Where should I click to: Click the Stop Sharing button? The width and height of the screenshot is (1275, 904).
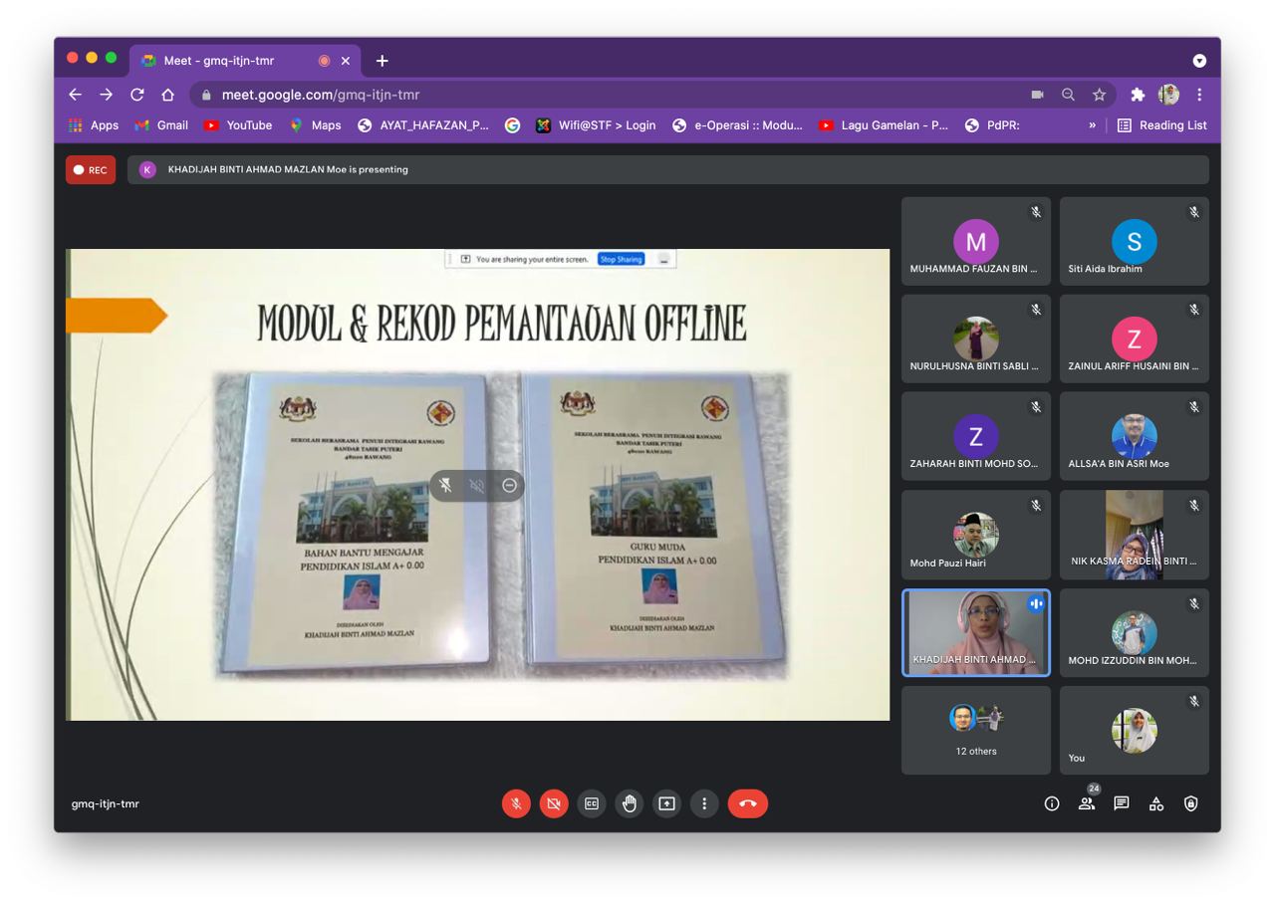tap(621, 259)
